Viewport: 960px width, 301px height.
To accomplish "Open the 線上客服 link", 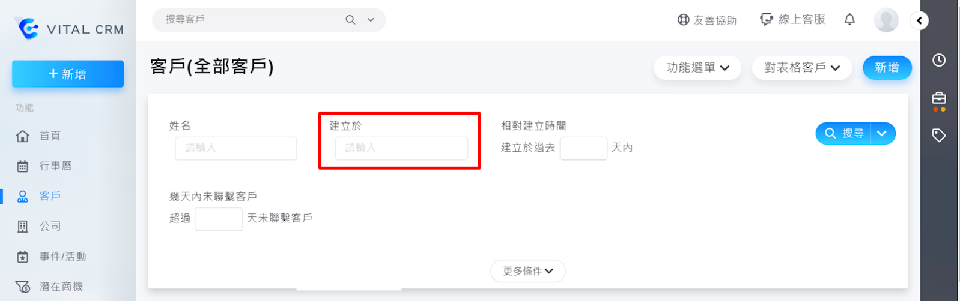I will [x=793, y=20].
